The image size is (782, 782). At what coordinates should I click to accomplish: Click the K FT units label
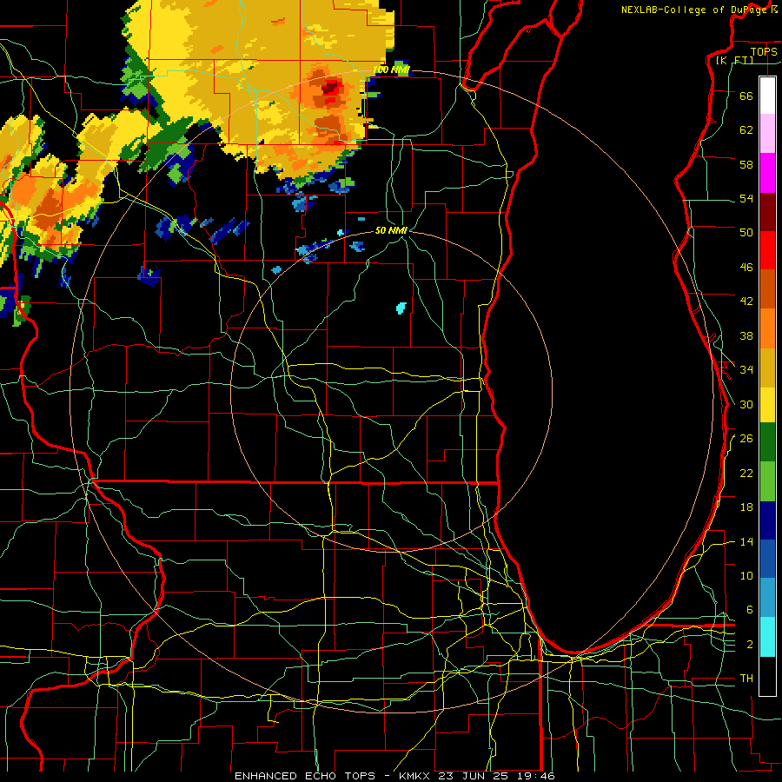coord(734,60)
